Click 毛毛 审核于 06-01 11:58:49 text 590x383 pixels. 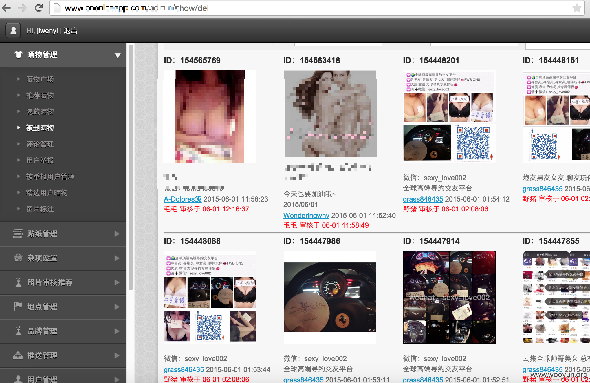[326, 225]
